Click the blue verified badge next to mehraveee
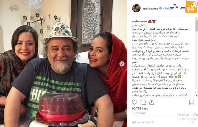The width and height of the screenshot is (198, 127). pyautogui.click(x=160, y=8)
